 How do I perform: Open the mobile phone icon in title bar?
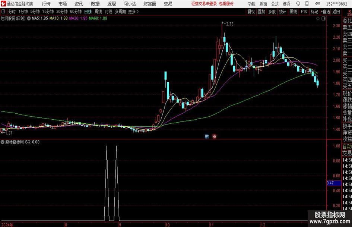(x=307, y=4)
